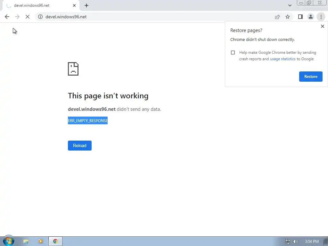The width and height of the screenshot is (328, 246).
Task: Open the Chrome profile avatar
Action: click(311, 17)
